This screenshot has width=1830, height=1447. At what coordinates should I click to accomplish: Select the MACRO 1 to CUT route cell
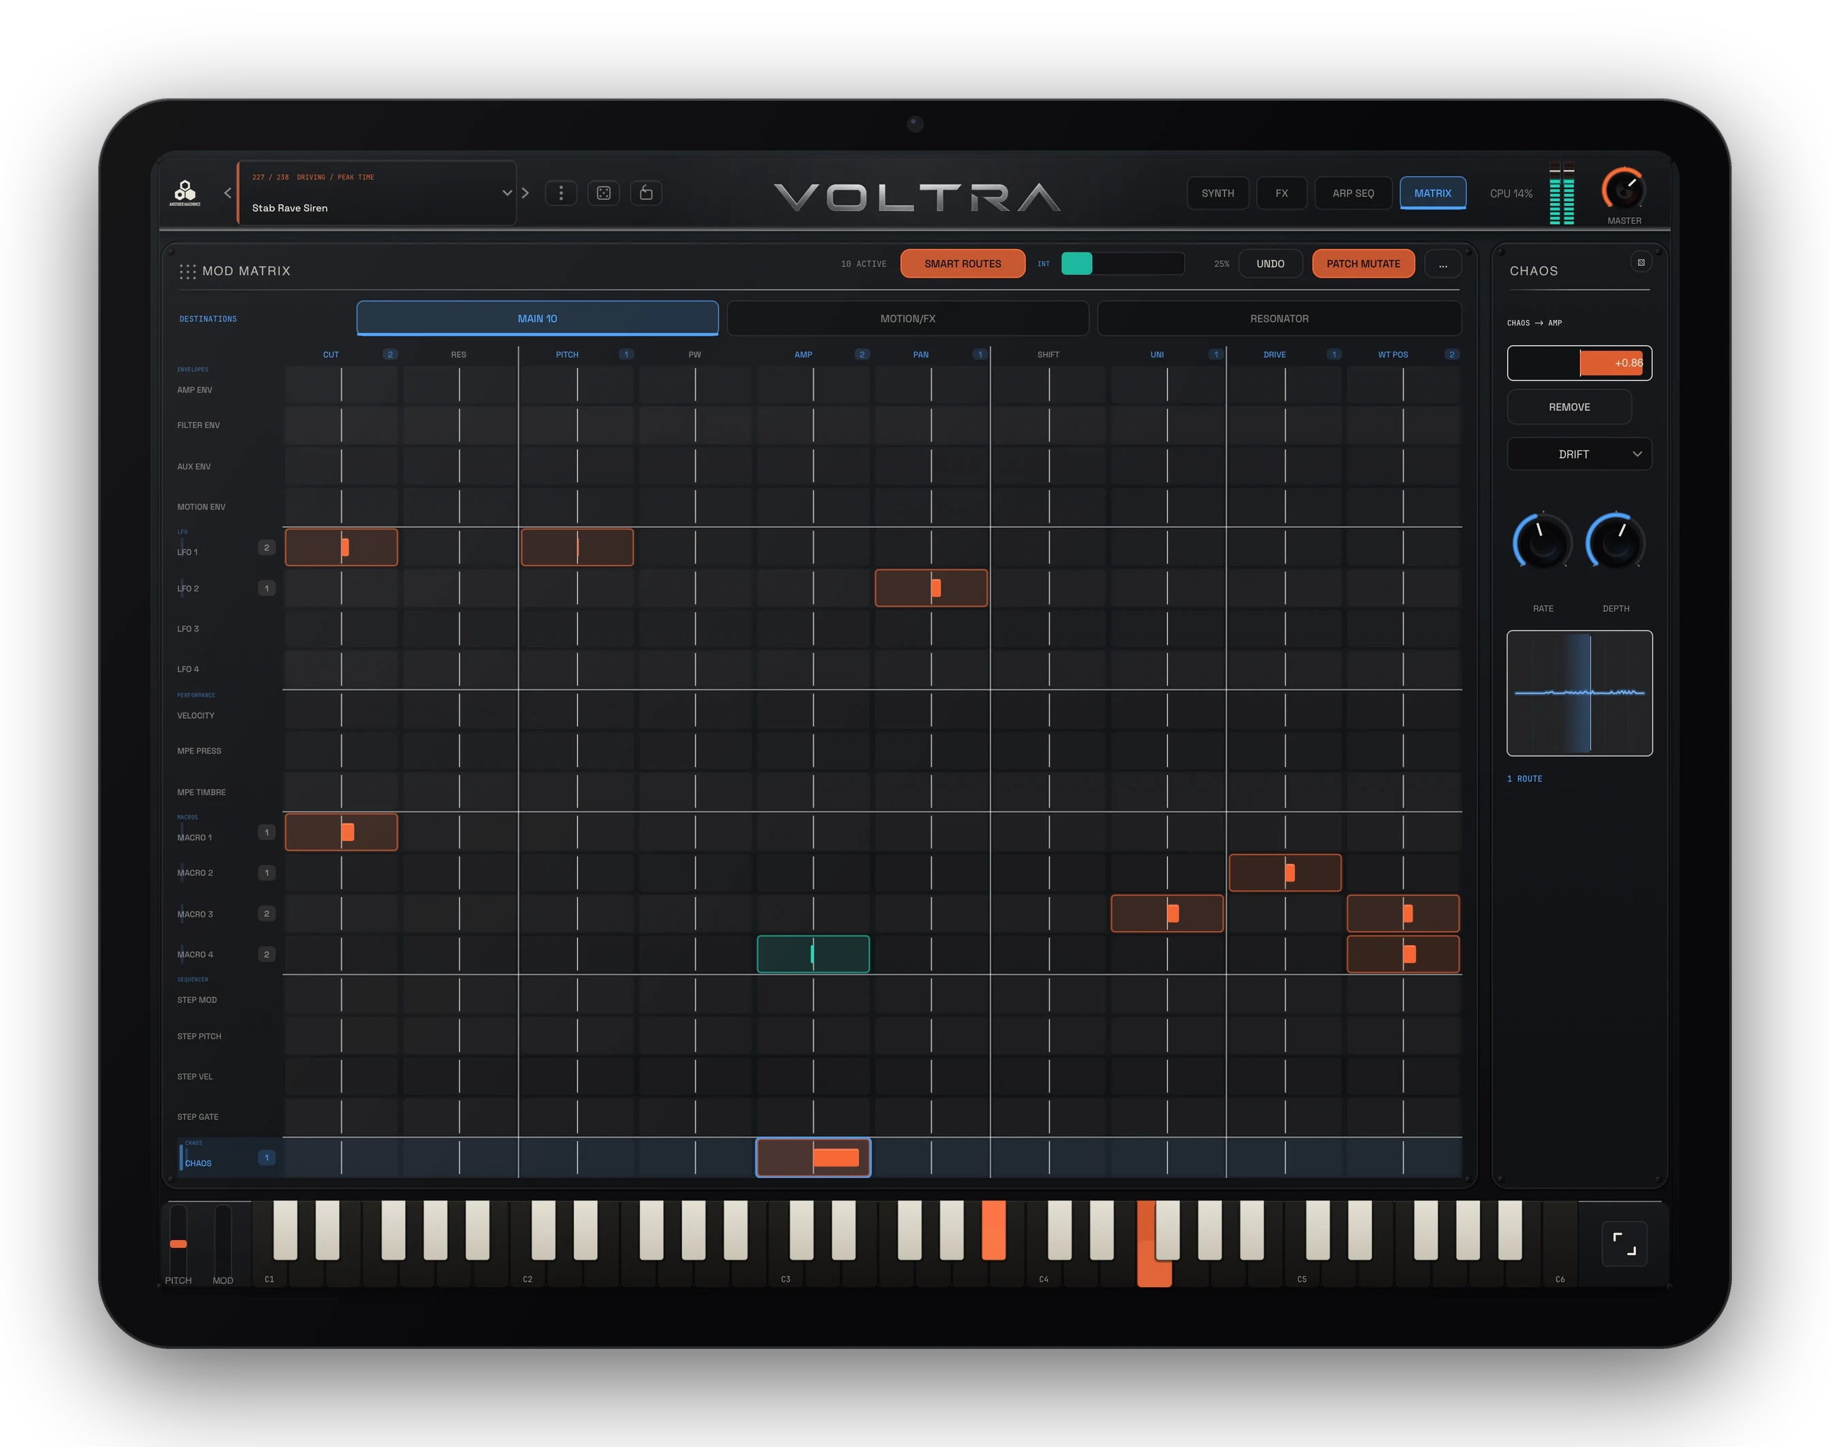(342, 832)
